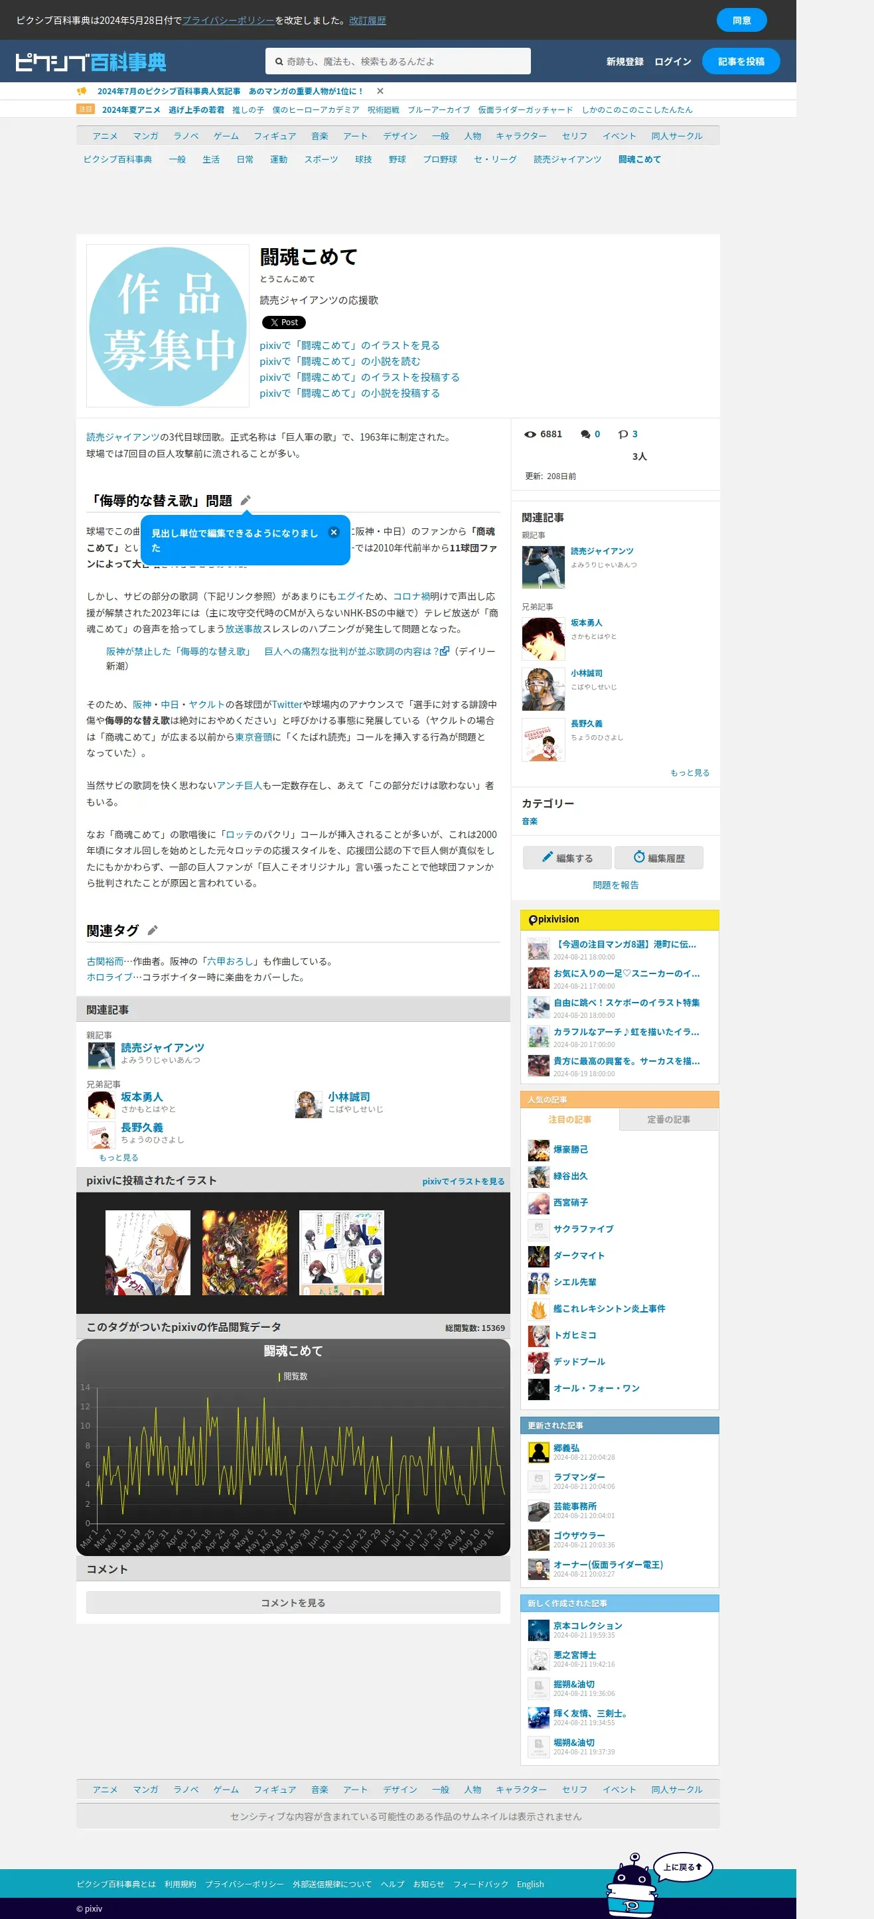This screenshot has height=1919, width=874.
Task: Click the speech balloon icon showing 3
Action: point(623,435)
